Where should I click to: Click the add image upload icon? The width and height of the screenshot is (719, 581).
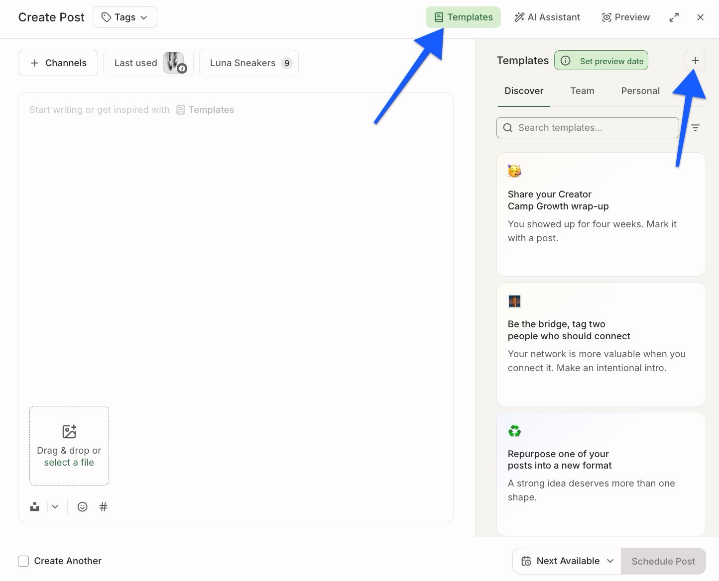[x=69, y=431]
